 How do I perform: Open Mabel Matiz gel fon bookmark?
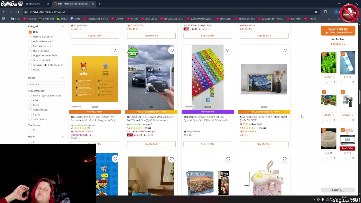click(x=96, y=19)
